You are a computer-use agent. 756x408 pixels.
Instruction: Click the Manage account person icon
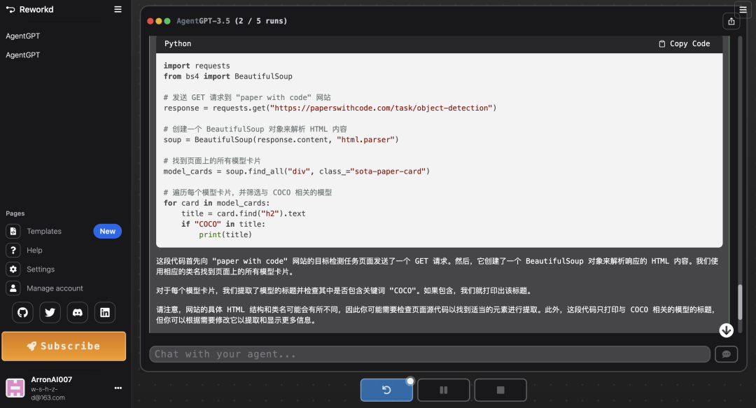pyautogui.click(x=13, y=288)
